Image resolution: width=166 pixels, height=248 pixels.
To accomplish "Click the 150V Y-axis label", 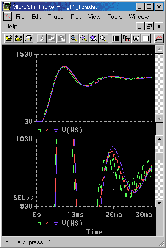I will [x=24, y=54].
